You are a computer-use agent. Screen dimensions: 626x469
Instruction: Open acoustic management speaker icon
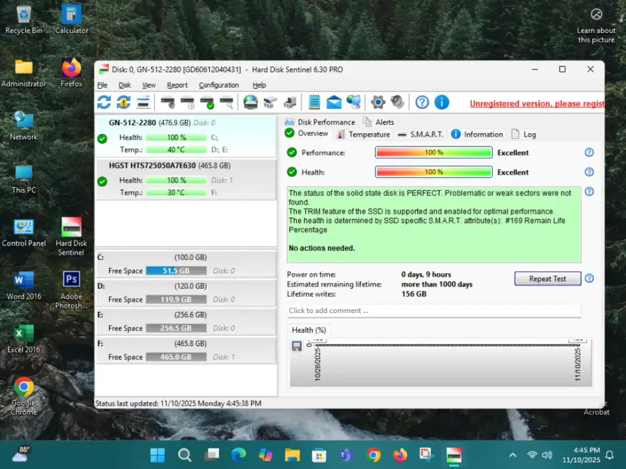point(396,102)
